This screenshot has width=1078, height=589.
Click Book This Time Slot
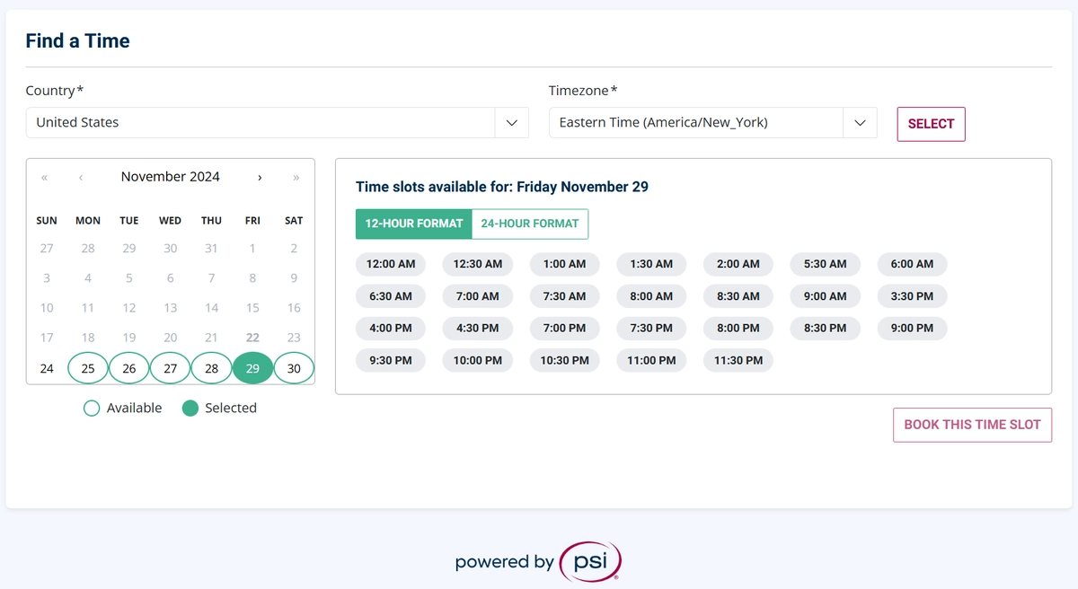coord(972,425)
